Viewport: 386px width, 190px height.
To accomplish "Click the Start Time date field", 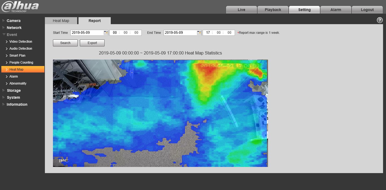I will click(x=87, y=33).
